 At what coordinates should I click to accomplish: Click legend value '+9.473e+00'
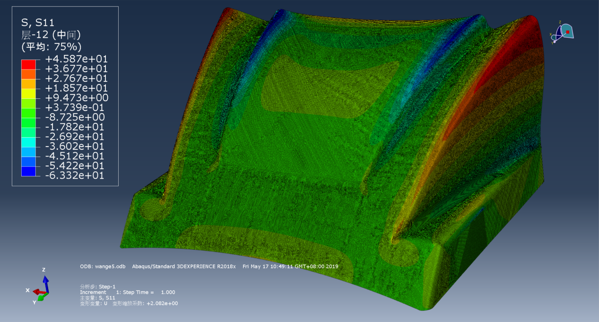point(76,98)
